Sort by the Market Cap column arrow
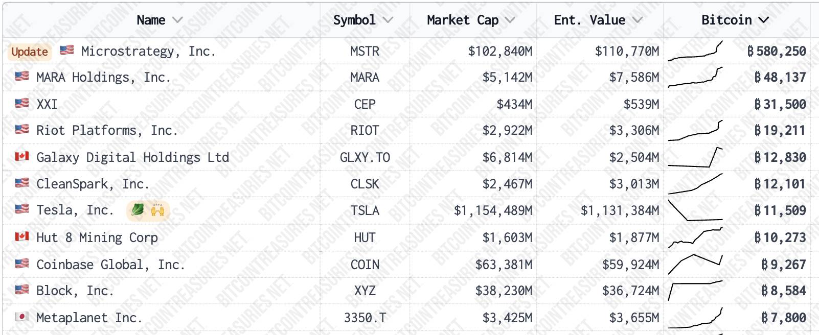 pos(510,20)
